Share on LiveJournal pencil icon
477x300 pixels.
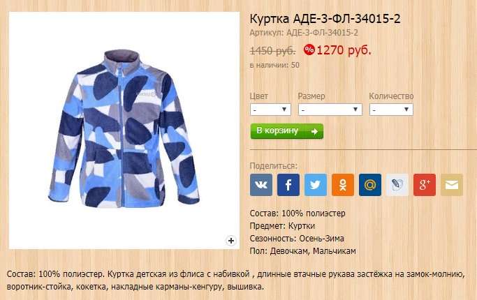click(x=397, y=185)
